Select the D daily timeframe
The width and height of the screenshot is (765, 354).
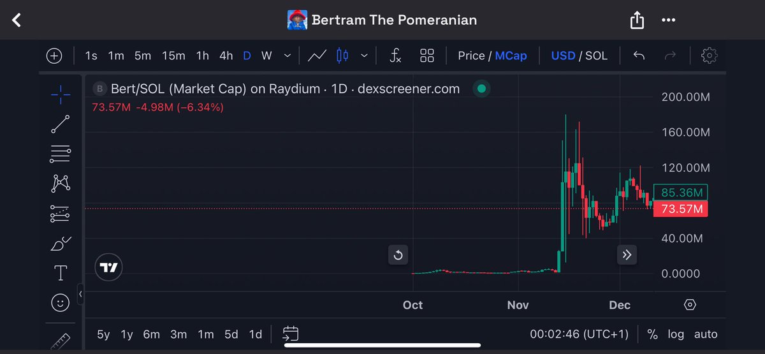(x=247, y=55)
